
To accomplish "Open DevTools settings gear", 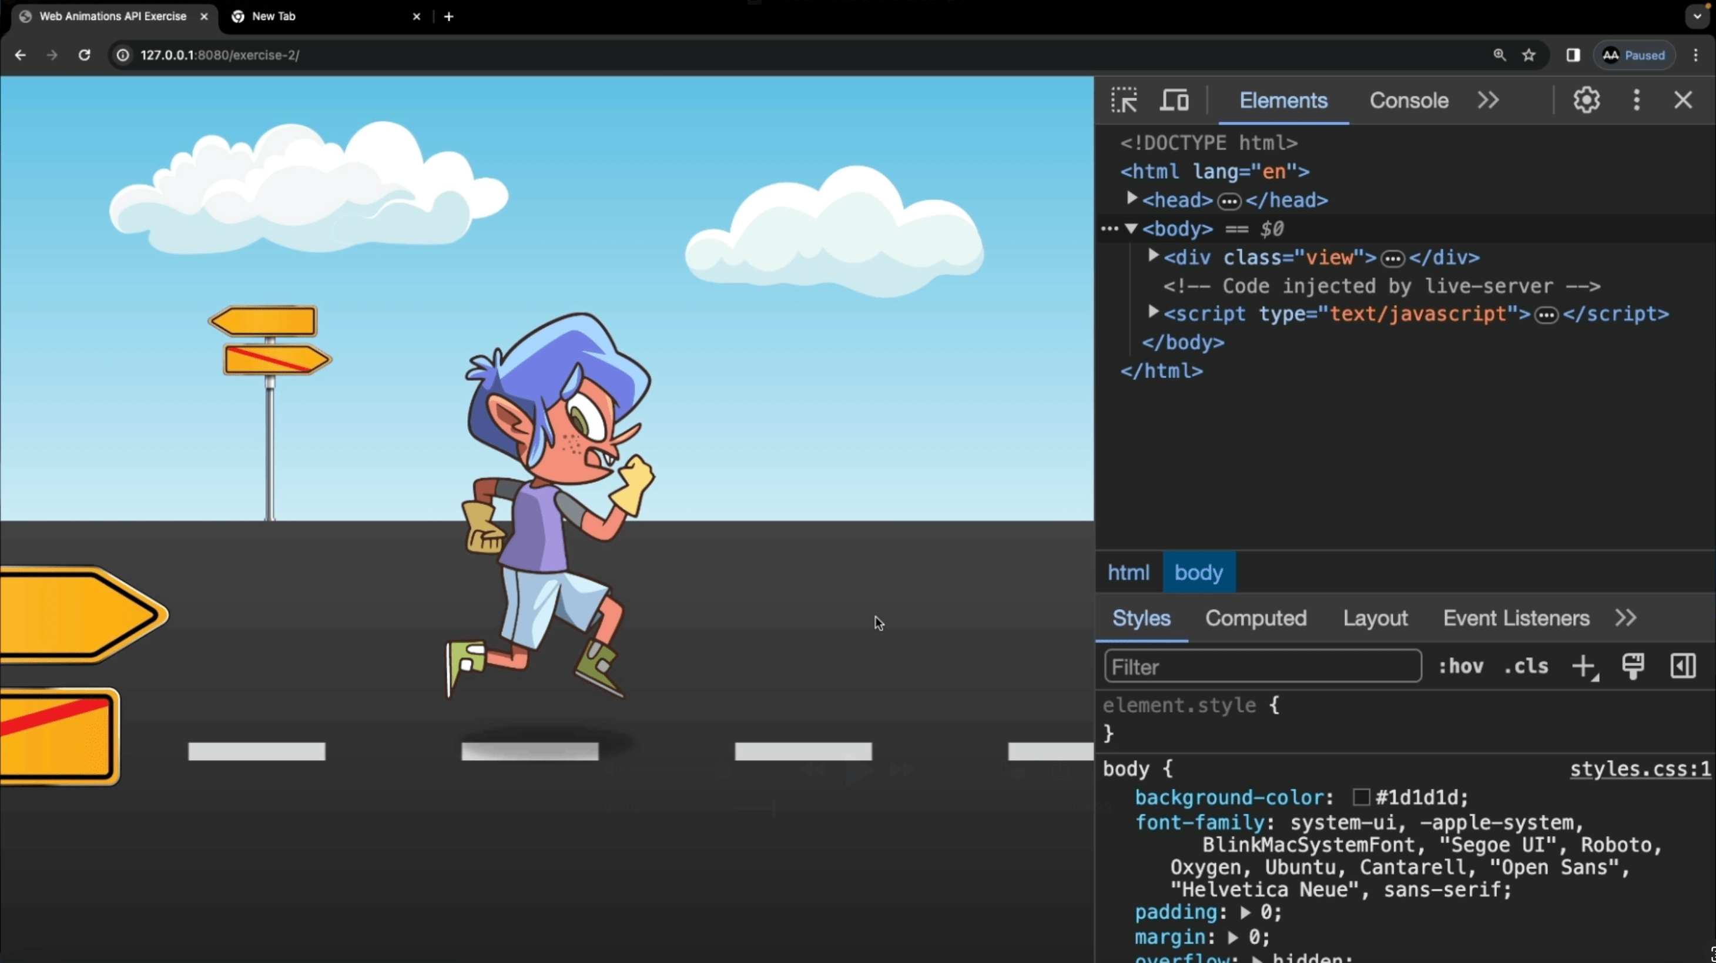I will pyautogui.click(x=1586, y=101).
